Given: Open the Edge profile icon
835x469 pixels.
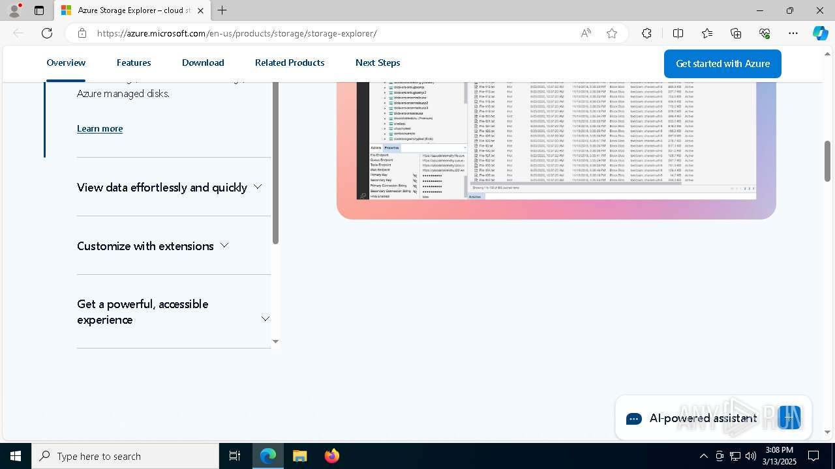Looking at the screenshot, I should pos(14,10).
